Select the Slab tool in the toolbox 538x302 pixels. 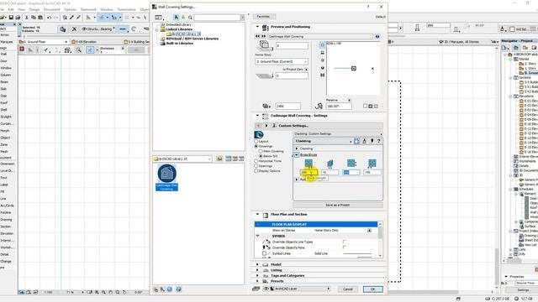pyautogui.click(x=4, y=89)
